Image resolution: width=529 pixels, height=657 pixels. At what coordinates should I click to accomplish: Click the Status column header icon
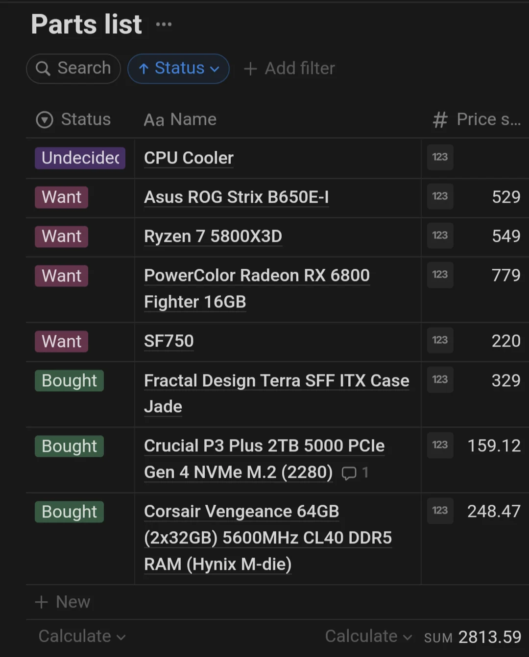coord(44,119)
